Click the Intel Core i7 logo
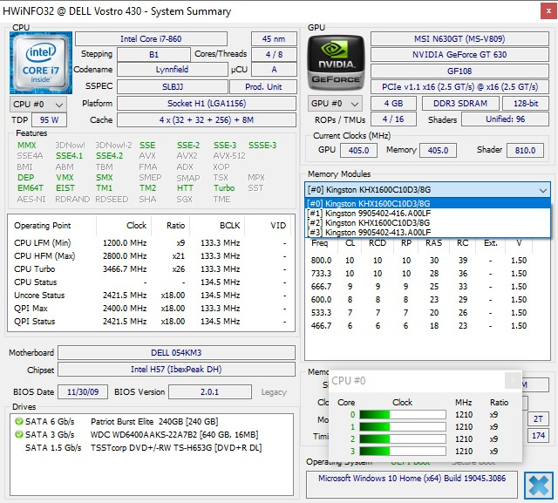The image size is (558, 503). coord(41,63)
